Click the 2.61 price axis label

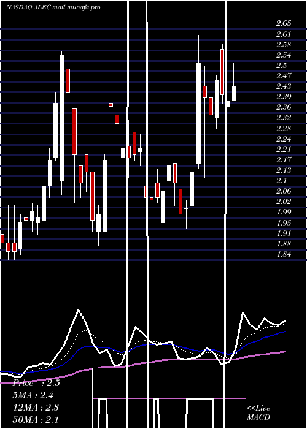[x=284, y=34]
